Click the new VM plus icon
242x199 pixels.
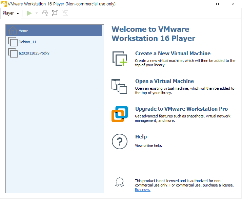point(120,59)
